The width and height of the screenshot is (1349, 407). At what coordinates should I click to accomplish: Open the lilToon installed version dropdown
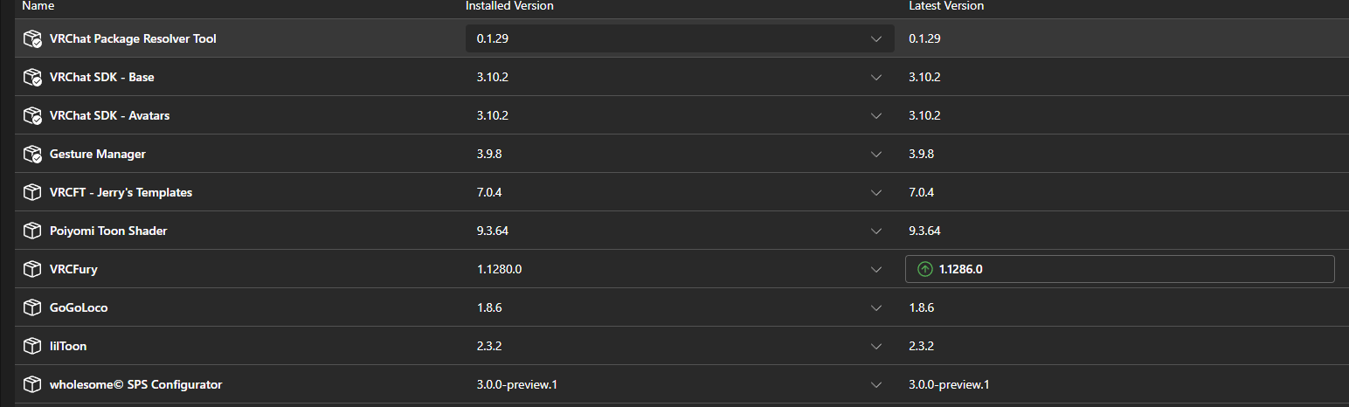[876, 346]
